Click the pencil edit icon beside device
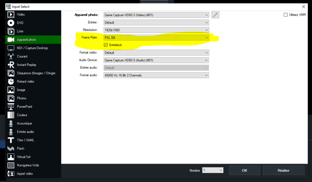The image size is (312, 182). point(215,15)
